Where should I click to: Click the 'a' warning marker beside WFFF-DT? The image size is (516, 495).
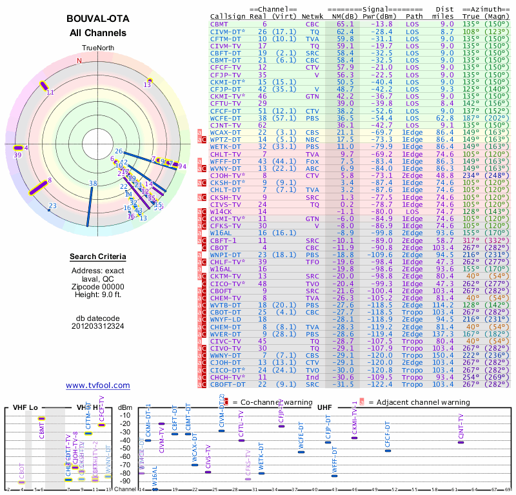pyautogui.click(x=199, y=162)
